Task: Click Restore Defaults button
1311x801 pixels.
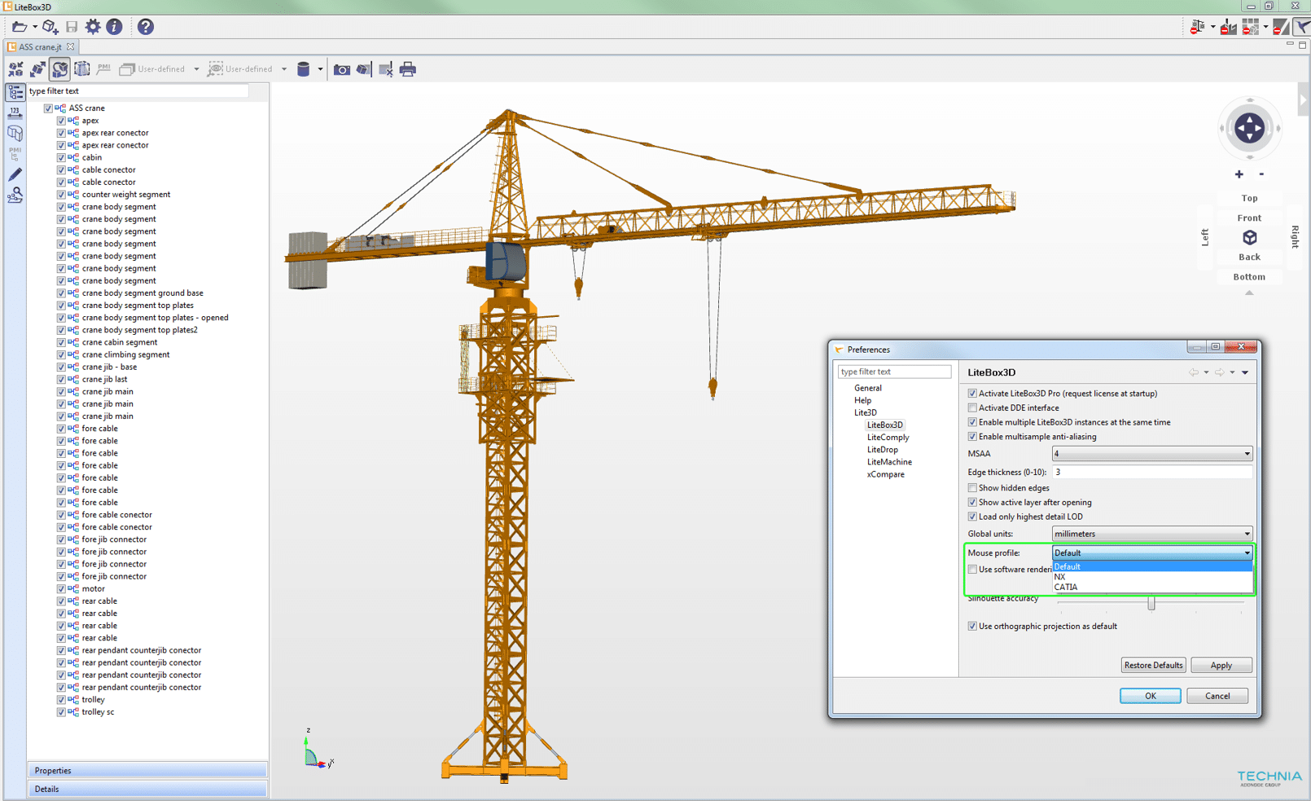Action: click(x=1153, y=666)
